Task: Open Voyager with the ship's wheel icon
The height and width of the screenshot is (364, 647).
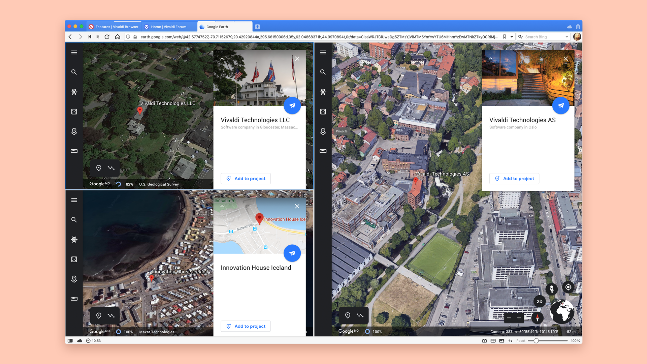Action: [x=74, y=92]
